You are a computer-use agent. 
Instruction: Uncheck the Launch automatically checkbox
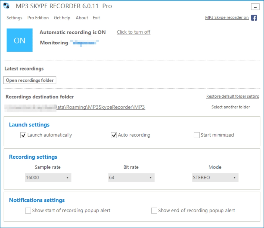pyautogui.click(x=23, y=135)
